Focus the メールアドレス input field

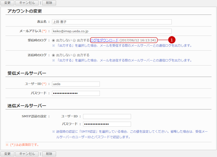(112, 31)
